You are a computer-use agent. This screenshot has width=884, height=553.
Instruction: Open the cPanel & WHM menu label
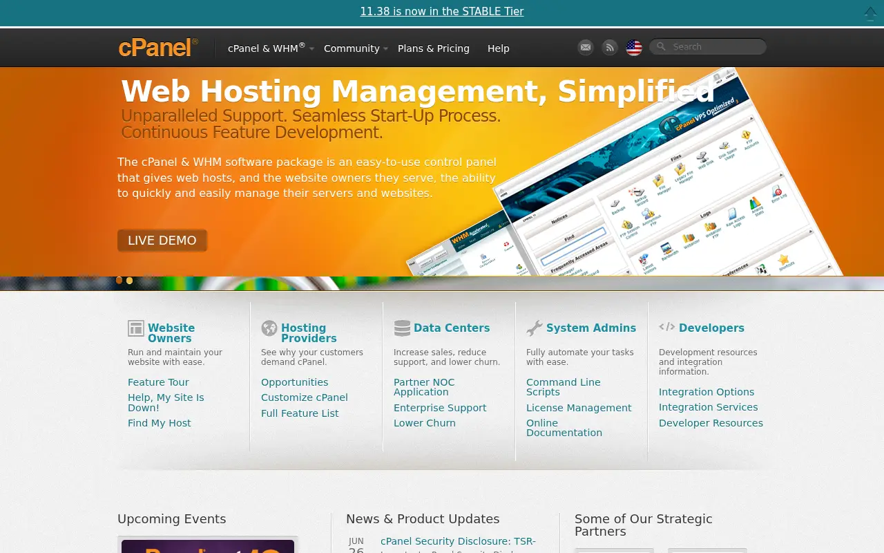pos(267,48)
